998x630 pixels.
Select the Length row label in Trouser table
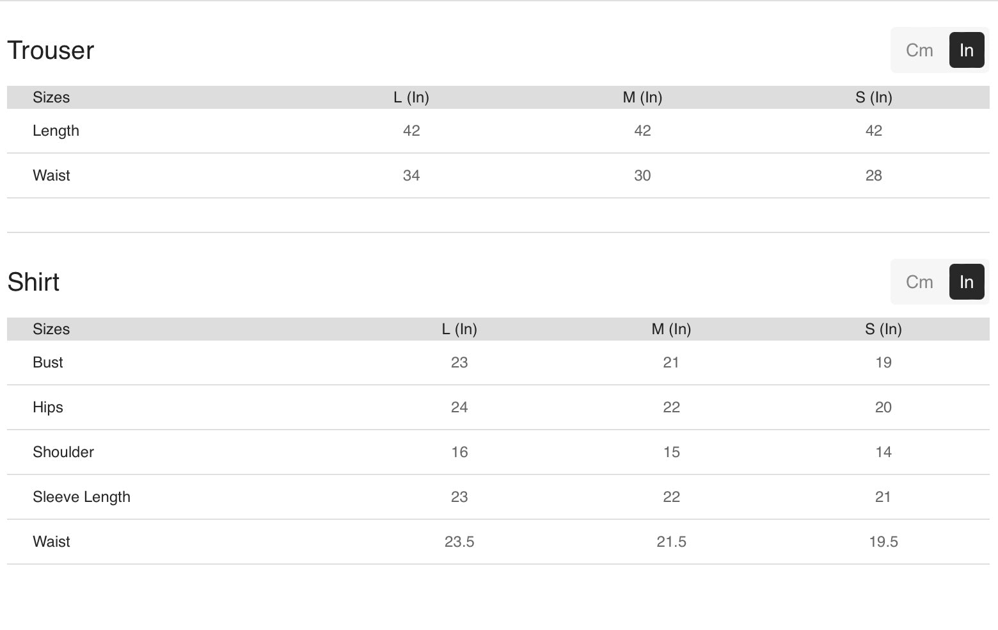[x=56, y=131]
